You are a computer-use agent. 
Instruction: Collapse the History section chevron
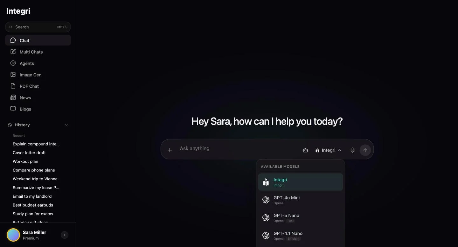coord(66,125)
